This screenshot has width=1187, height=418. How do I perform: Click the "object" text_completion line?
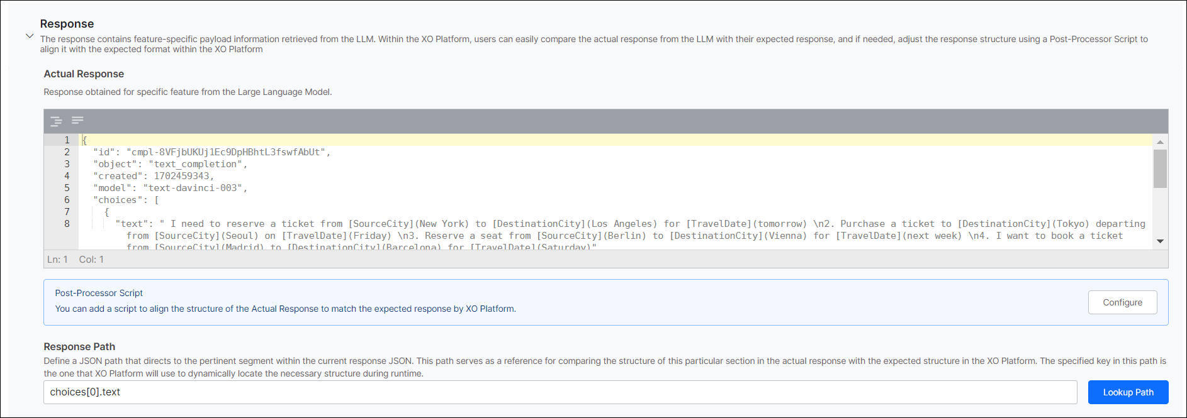[x=170, y=164]
